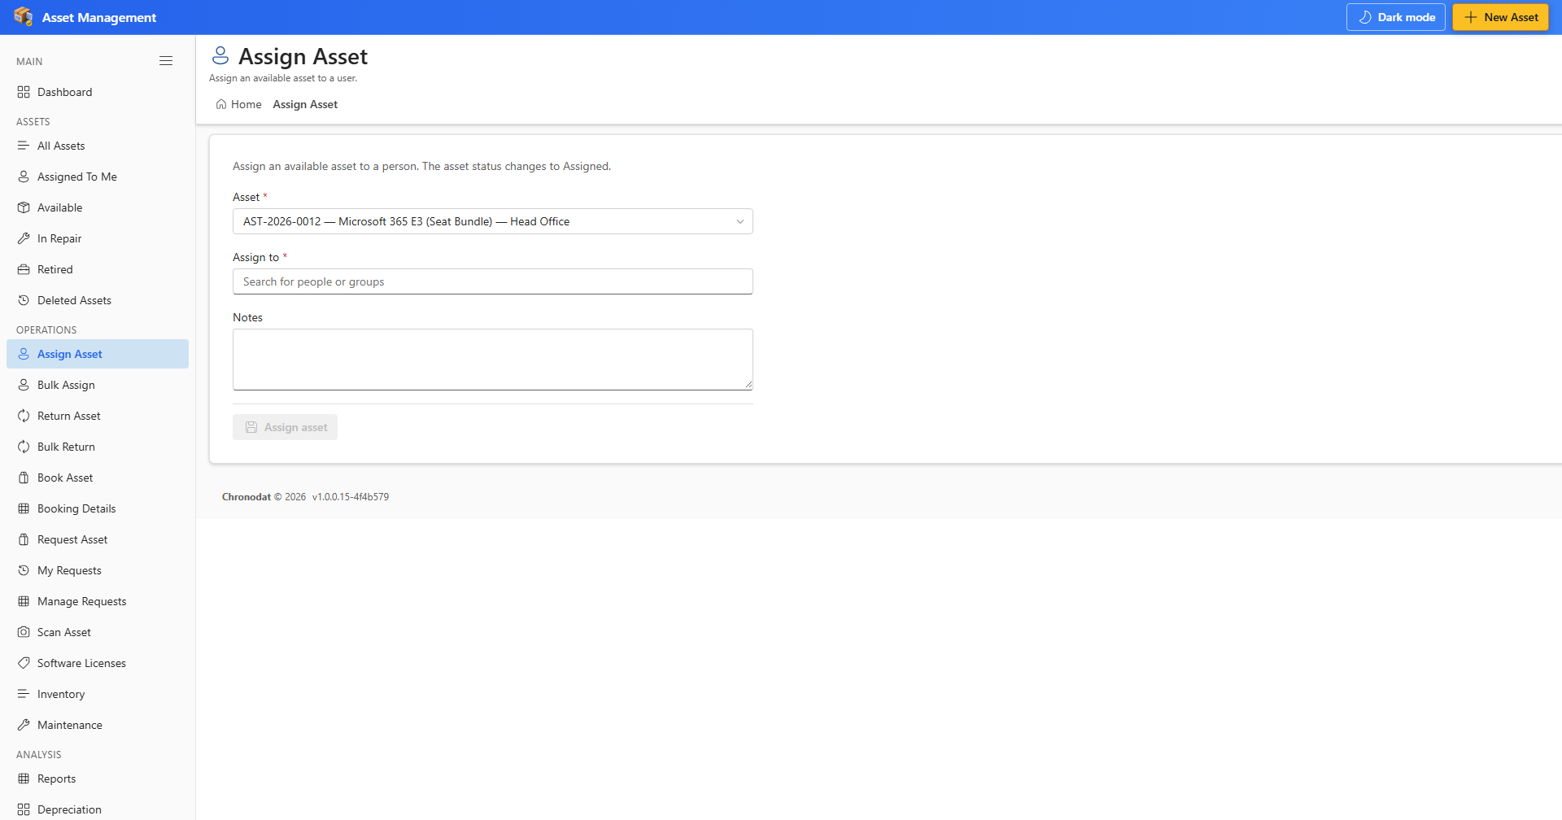The image size is (1562, 820).
Task: Click the Manage Requests table icon
Action: [x=24, y=601]
